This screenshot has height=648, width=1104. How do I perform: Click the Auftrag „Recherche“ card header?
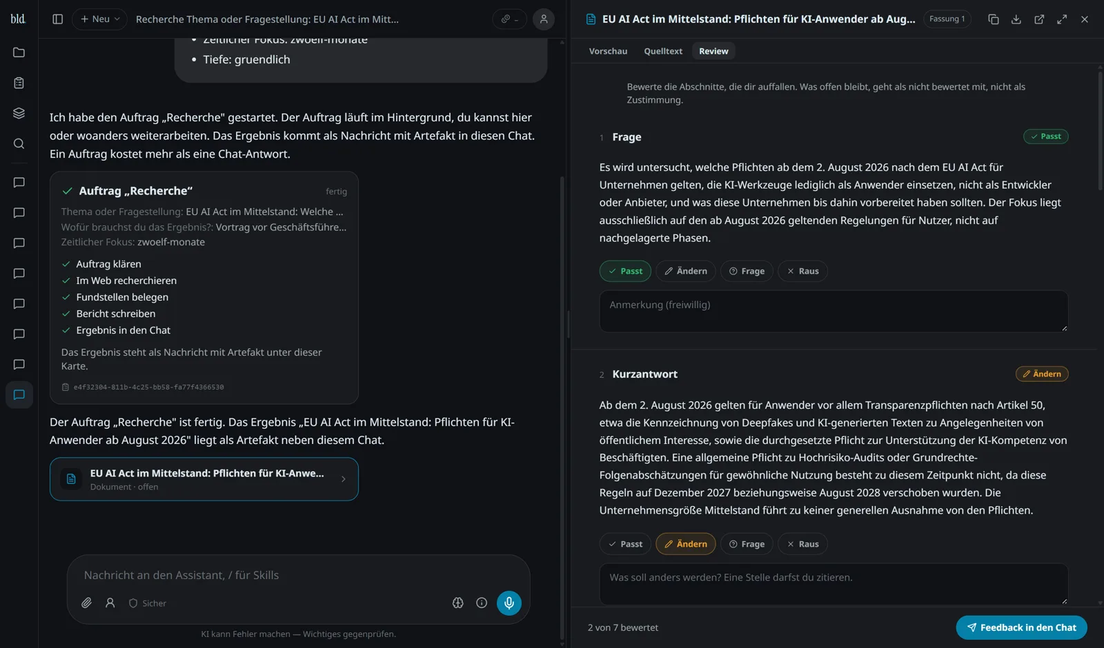click(x=204, y=191)
